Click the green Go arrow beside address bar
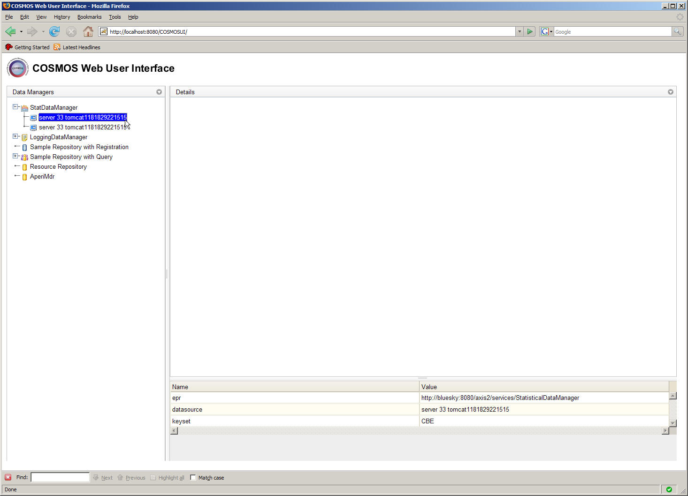The height and width of the screenshot is (496, 688). tap(530, 31)
